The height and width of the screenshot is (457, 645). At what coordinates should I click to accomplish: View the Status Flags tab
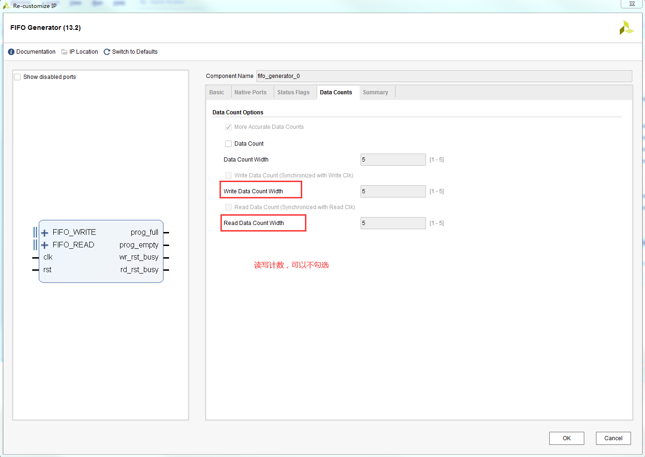pos(294,92)
